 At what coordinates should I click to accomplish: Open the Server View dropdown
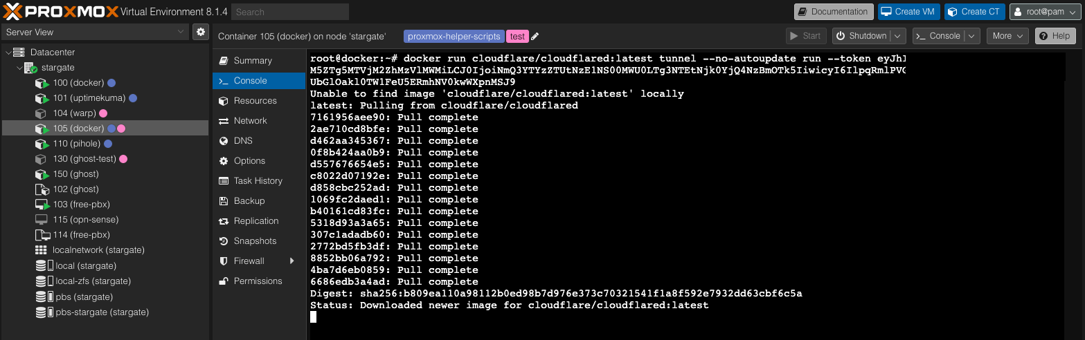click(95, 32)
